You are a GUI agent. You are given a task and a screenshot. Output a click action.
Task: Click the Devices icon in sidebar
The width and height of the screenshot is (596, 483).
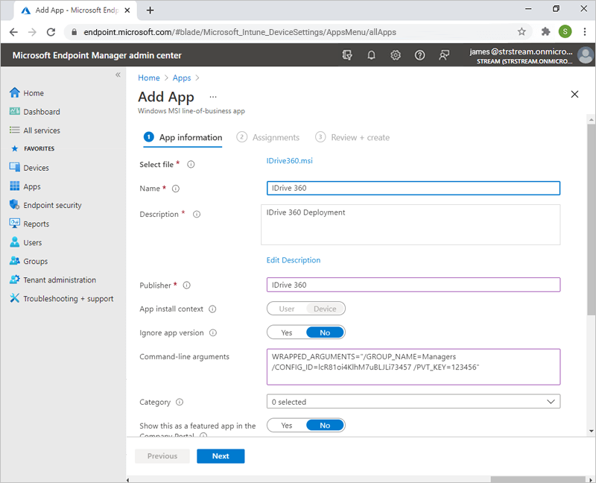coord(14,168)
